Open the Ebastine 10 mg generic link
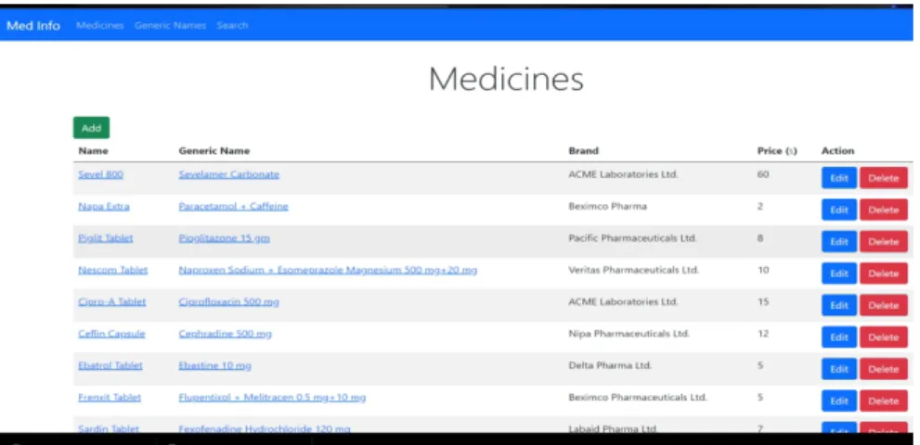The height and width of the screenshot is (445, 920). [x=214, y=366]
